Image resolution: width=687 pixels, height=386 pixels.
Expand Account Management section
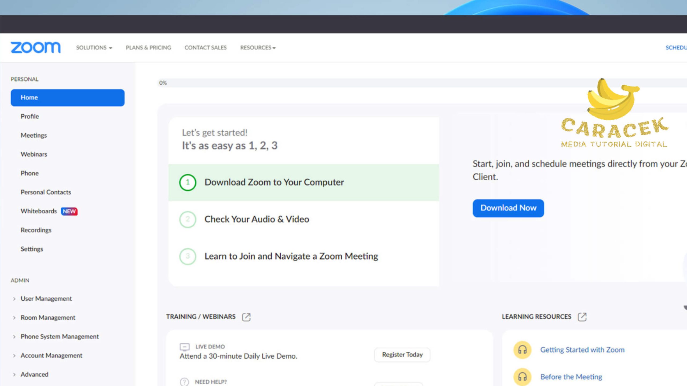(x=51, y=355)
